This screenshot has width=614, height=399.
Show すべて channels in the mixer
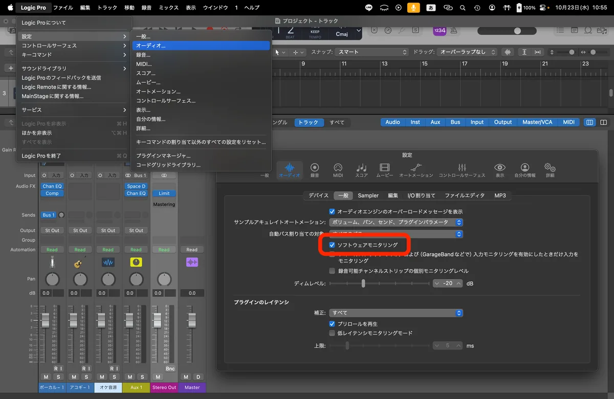(337, 122)
